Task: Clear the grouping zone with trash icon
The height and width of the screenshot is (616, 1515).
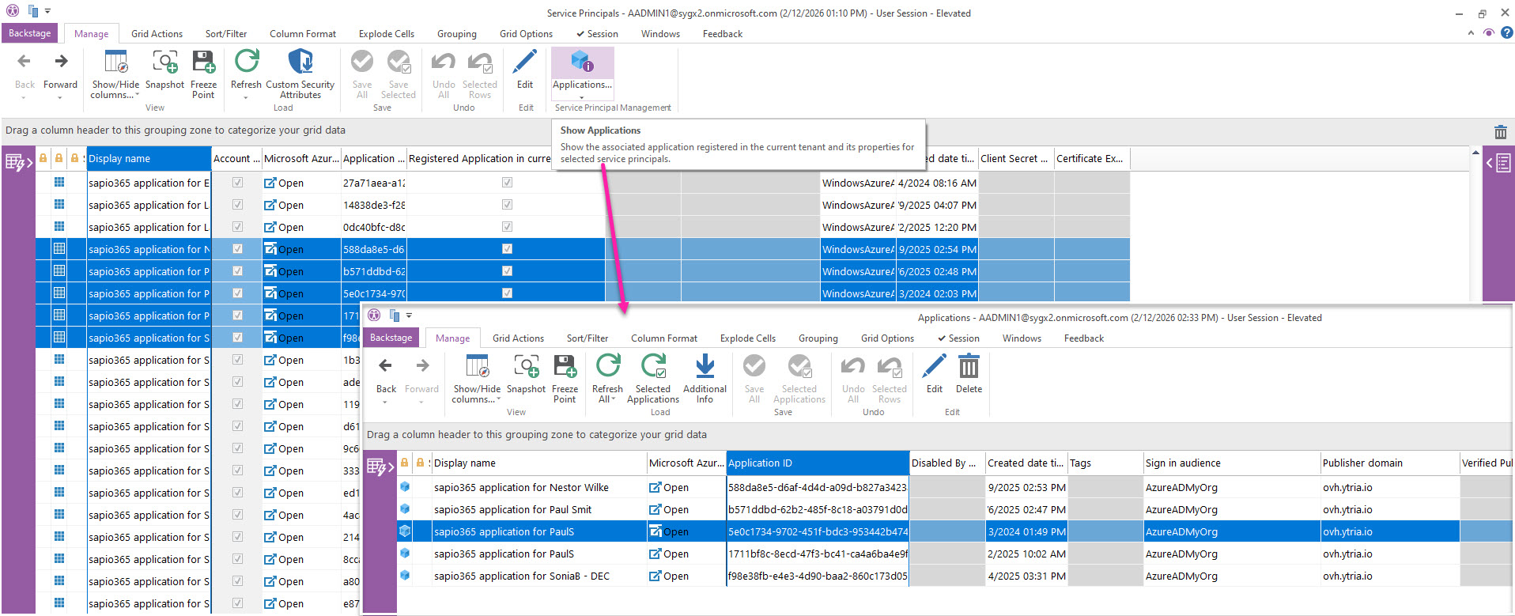Action: click(1500, 132)
